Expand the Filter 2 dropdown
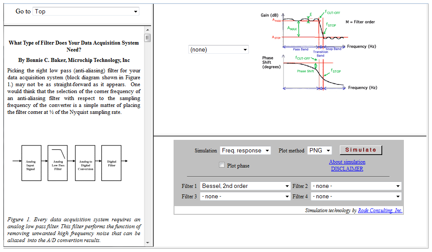 (x=356, y=186)
